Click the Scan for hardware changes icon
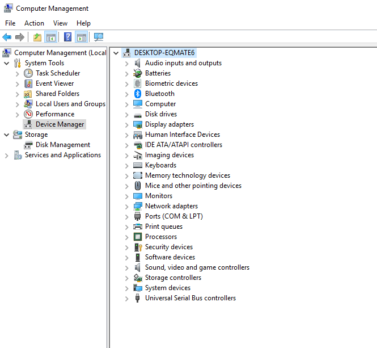 pos(99,37)
